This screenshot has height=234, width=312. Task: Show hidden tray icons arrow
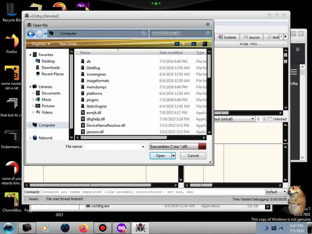point(259,228)
